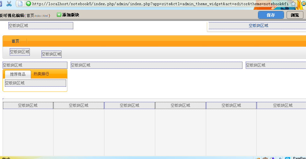Viewport: 306px width, 159px height.
Task: Select the wide center 空板块区域 slot
Action: [x=156, y=65]
